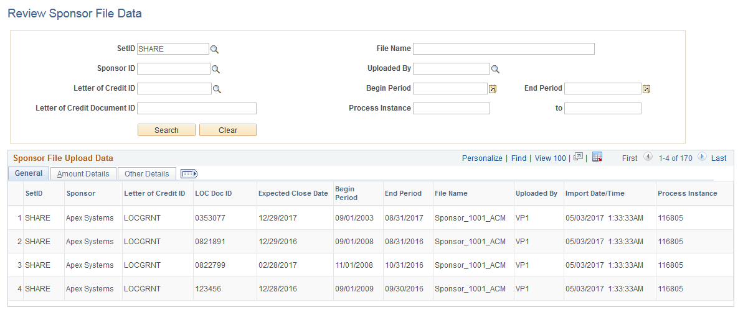
Task: Click the View 100 link
Action: (550, 158)
